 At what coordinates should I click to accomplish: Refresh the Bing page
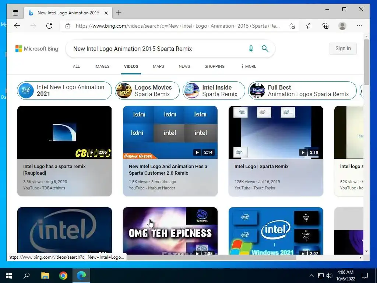(49, 26)
